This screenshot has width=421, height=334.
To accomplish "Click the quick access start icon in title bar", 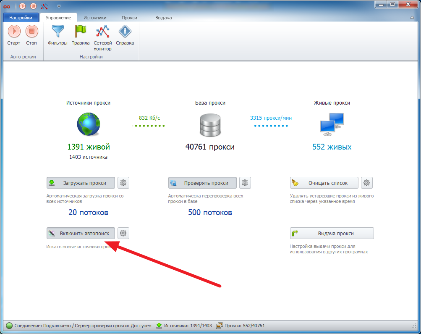I will 22,6.
